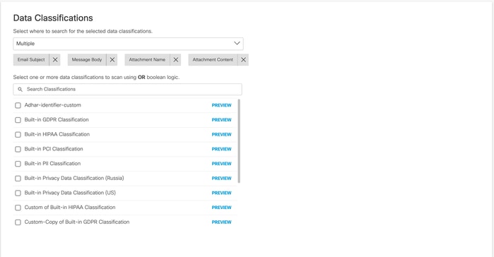Screen dimensions: 494x257
Task: Click the Attachment Content tag label
Action: click(x=213, y=60)
